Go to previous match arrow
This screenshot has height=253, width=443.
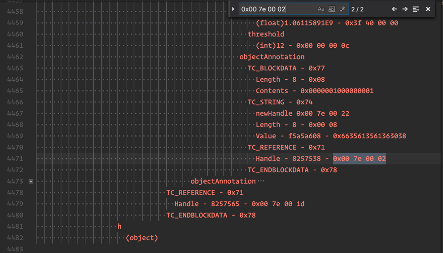394,9
